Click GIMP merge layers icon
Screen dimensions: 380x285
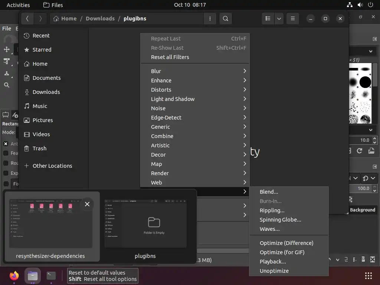pyautogui.click(x=354, y=259)
